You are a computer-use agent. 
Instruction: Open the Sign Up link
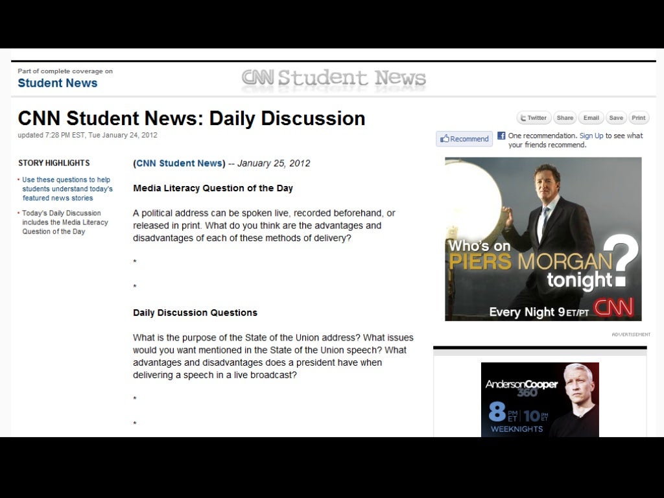[591, 136]
